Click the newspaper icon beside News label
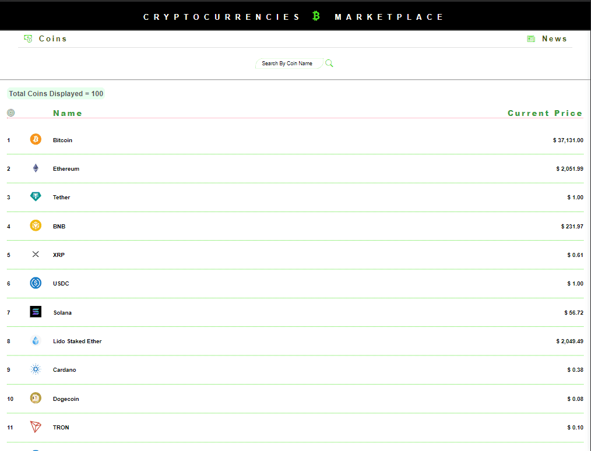Image resolution: width=591 pixels, height=451 pixels. point(530,38)
